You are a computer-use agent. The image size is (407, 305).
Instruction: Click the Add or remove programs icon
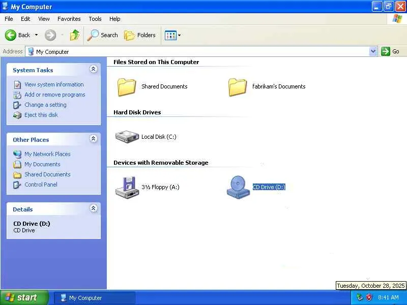coord(17,95)
